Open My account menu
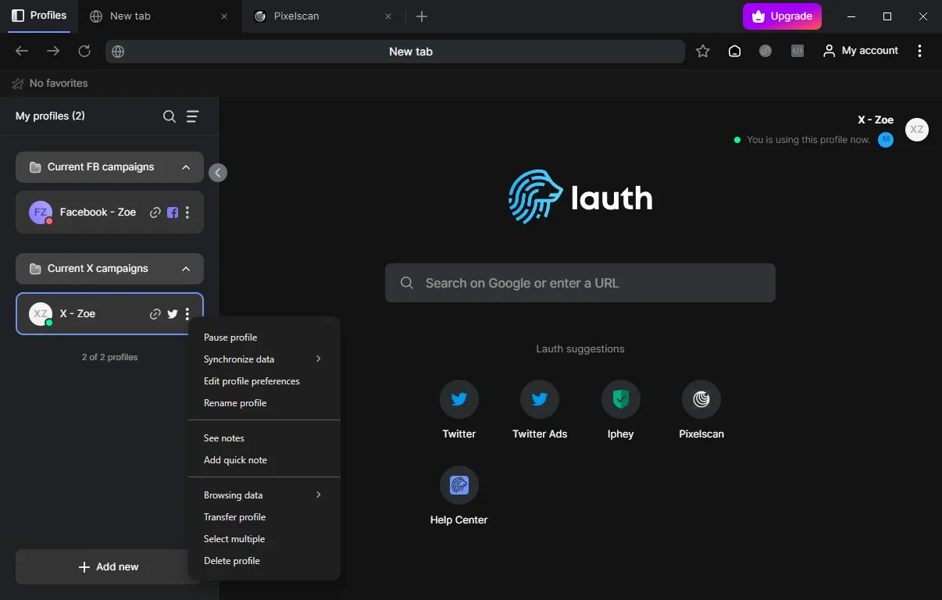Viewport: 942px width, 600px height. (861, 51)
